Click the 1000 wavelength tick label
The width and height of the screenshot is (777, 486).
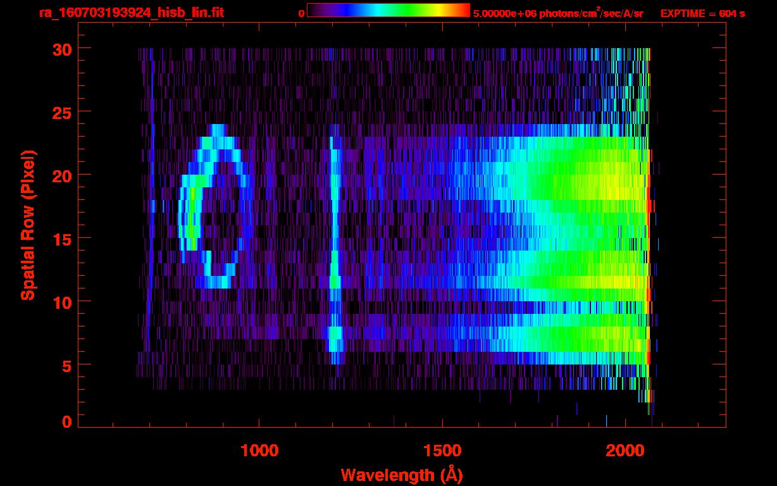pyautogui.click(x=259, y=451)
